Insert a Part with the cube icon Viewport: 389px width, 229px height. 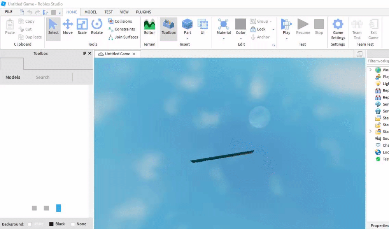(x=187, y=24)
